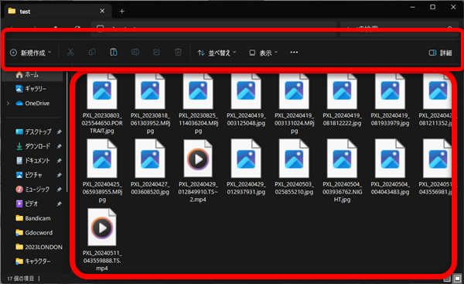Open ミュージック quick access folder
This screenshot has height=284, width=464.
[32, 190]
